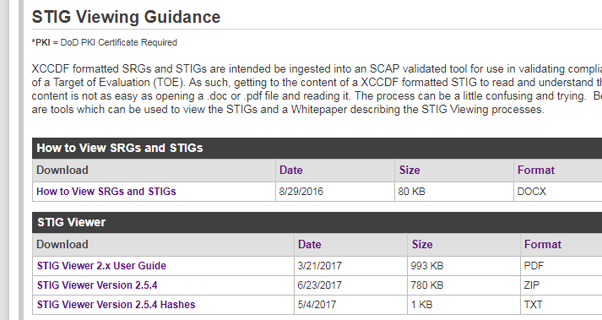The height and width of the screenshot is (320, 602).
Task: Download STIG Viewer Version 2.5.4
Action: tap(97, 285)
